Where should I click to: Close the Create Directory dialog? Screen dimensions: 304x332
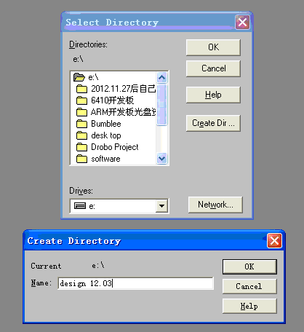(274, 241)
